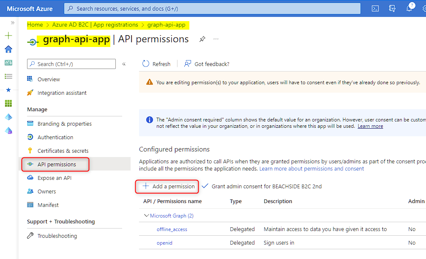Open the openid permission
The width and height of the screenshot is (426, 259).
tap(164, 242)
